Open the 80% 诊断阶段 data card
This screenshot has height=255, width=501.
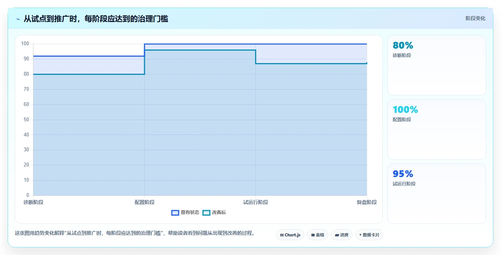[x=436, y=65]
